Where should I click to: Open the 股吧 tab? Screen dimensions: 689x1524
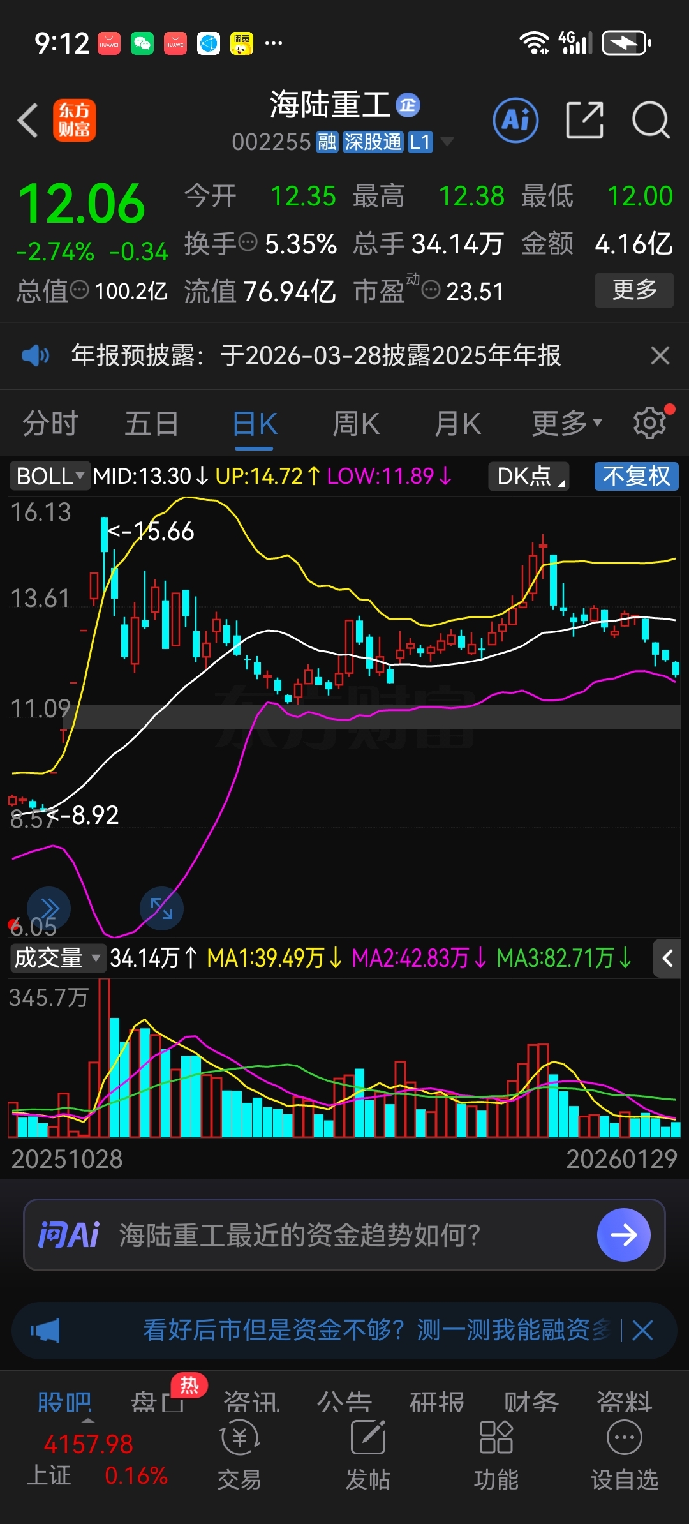pyautogui.click(x=64, y=1401)
